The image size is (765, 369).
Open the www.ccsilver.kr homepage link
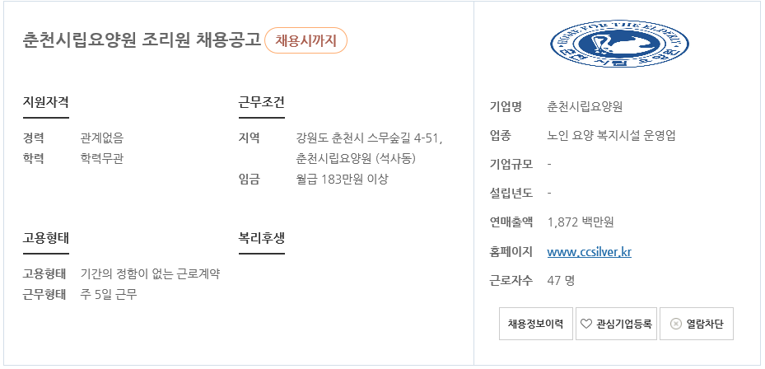click(x=590, y=252)
